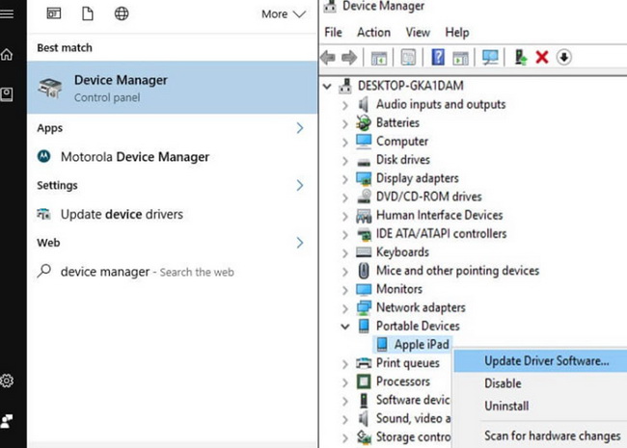Choose Uninstall from the context menu
Image resolution: width=627 pixels, height=448 pixels.
click(506, 406)
